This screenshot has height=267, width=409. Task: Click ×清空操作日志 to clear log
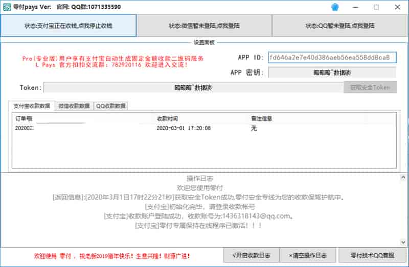pyautogui.click(x=308, y=255)
